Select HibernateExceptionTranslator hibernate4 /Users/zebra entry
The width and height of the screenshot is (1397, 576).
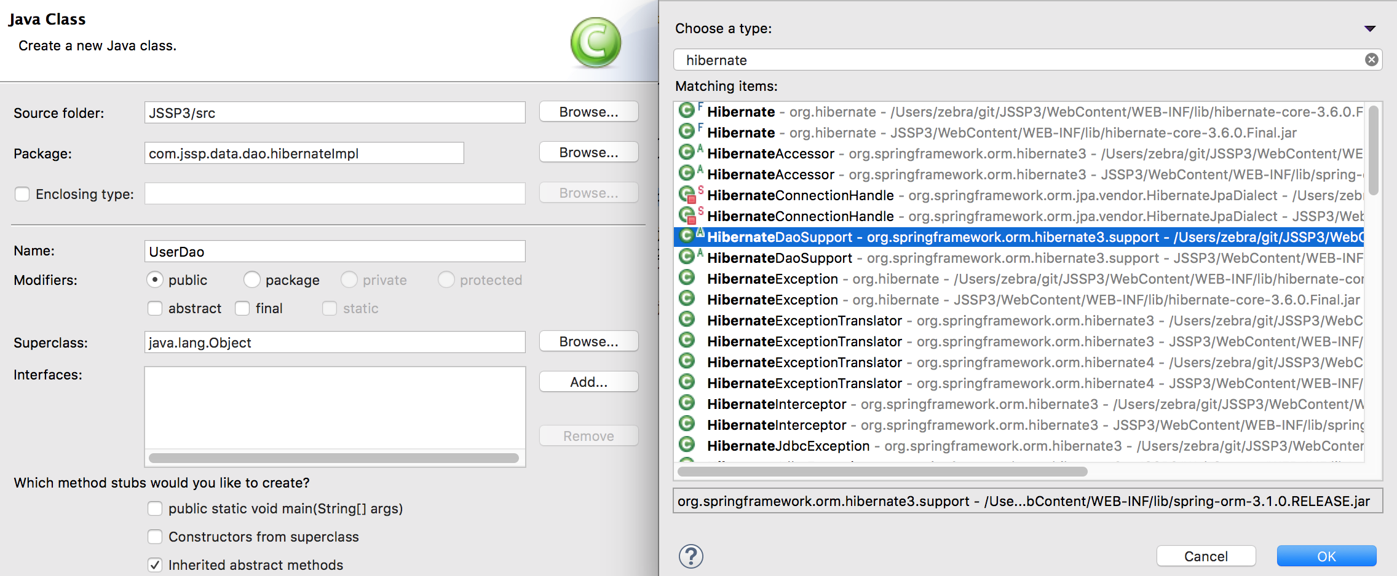pyautogui.click(x=1019, y=362)
